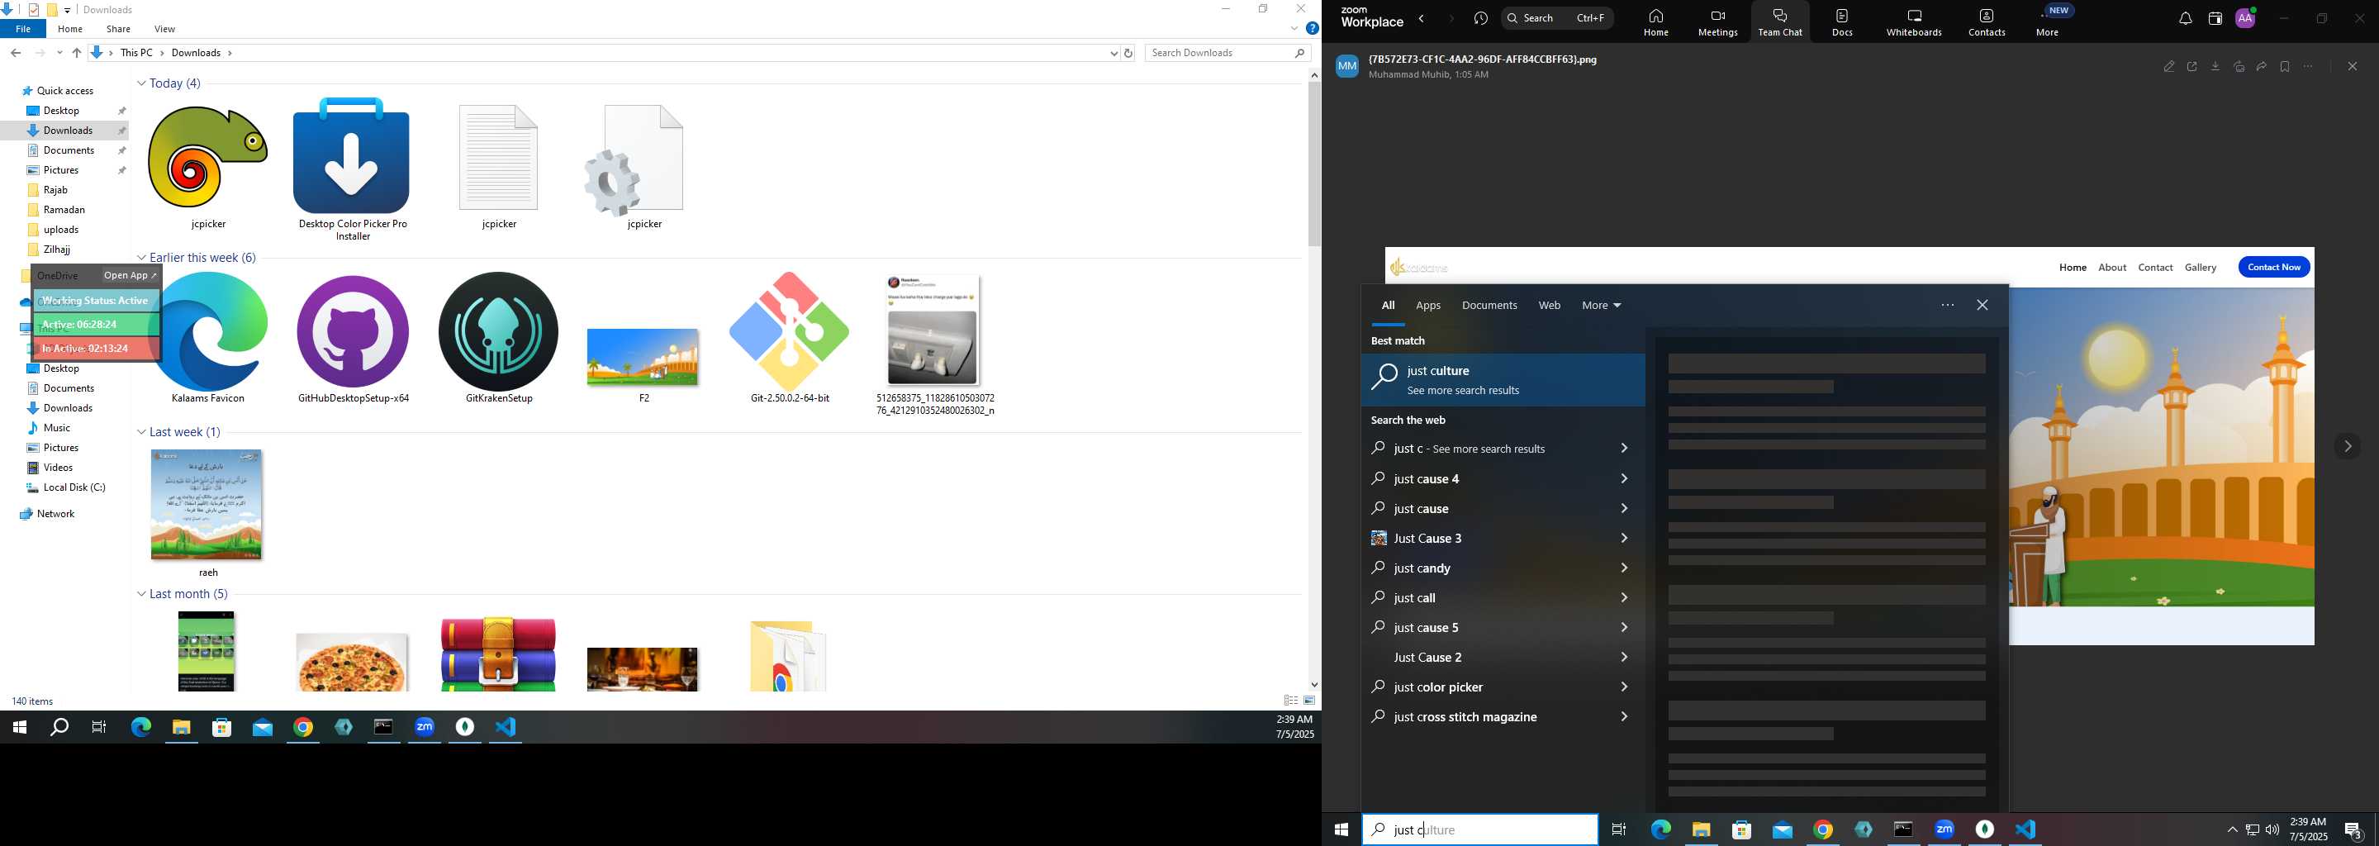Click Open App on tracker overlay
Image resolution: width=2379 pixels, height=846 pixels.
(x=131, y=275)
